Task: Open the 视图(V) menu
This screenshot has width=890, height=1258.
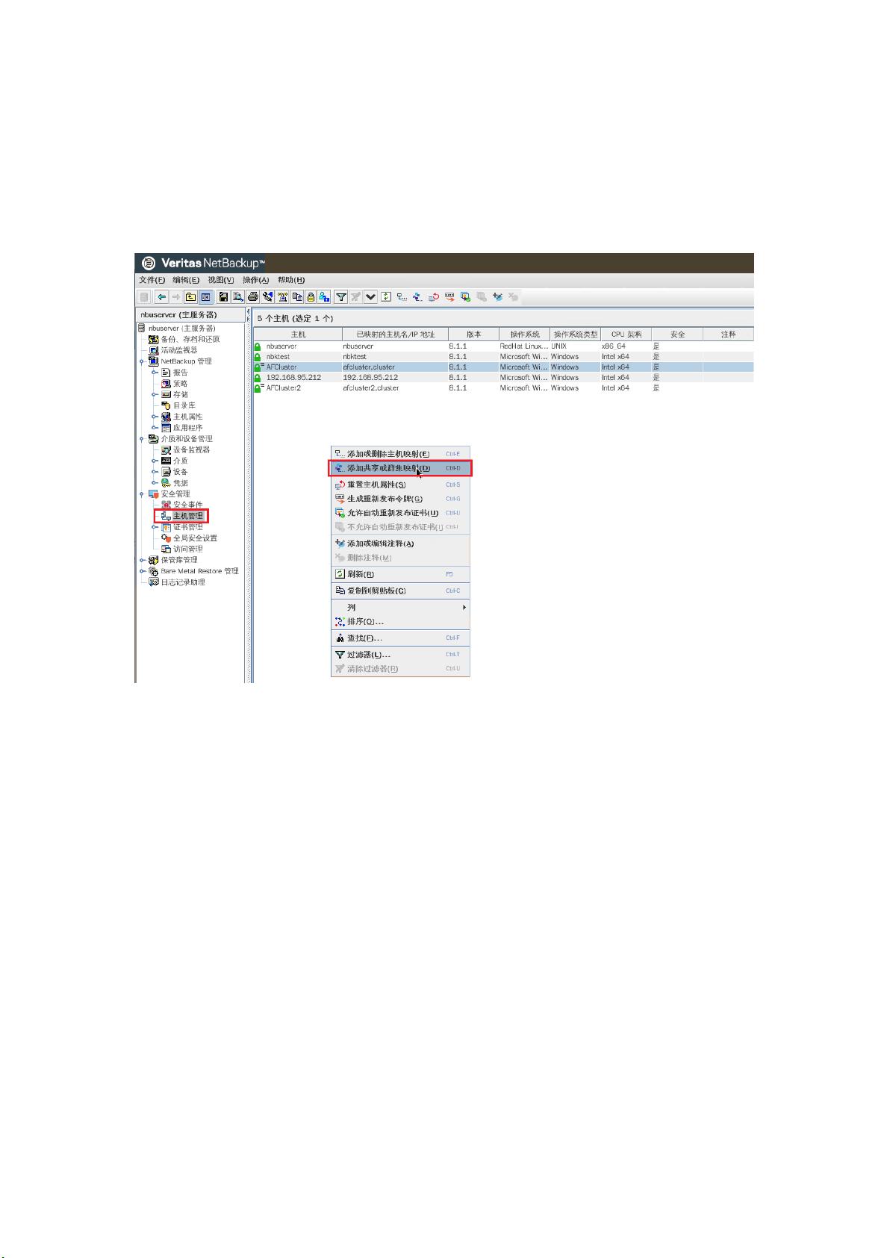Action: click(x=221, y=280)
